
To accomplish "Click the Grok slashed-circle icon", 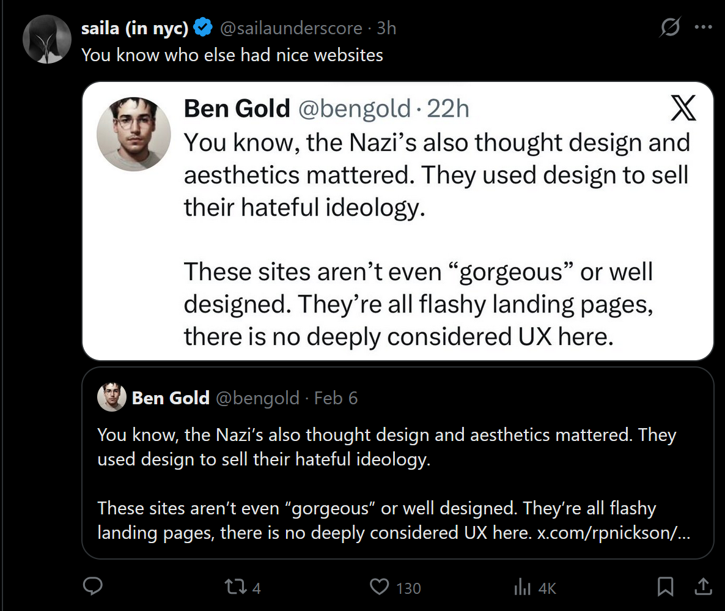I will [670, 28].
